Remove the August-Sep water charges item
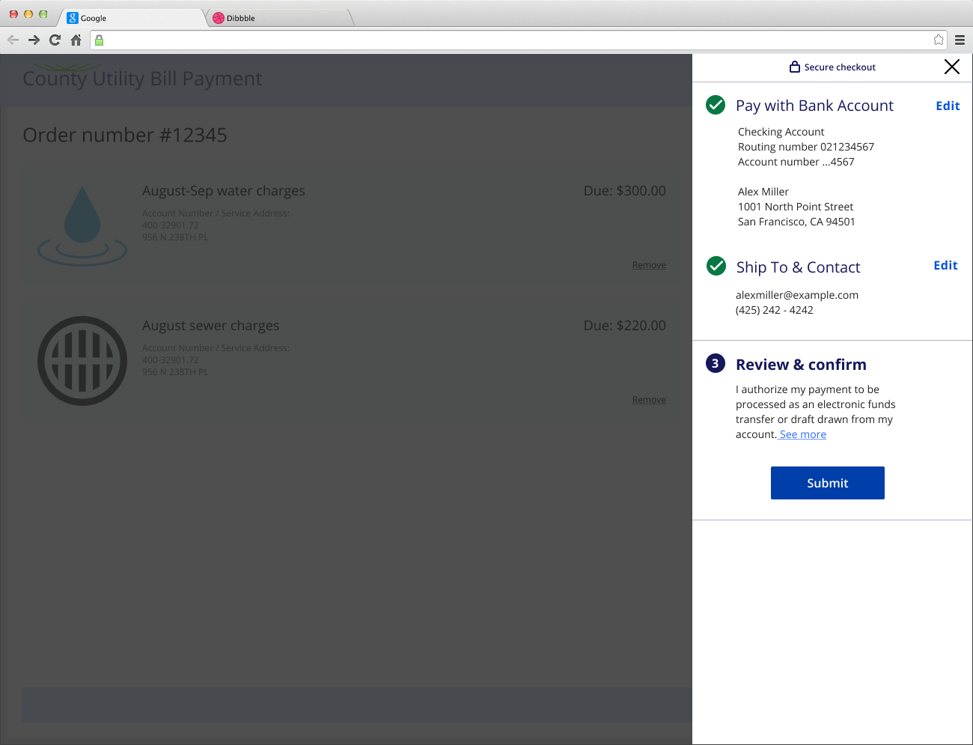The image size is (973, 745). click(649, 265)
